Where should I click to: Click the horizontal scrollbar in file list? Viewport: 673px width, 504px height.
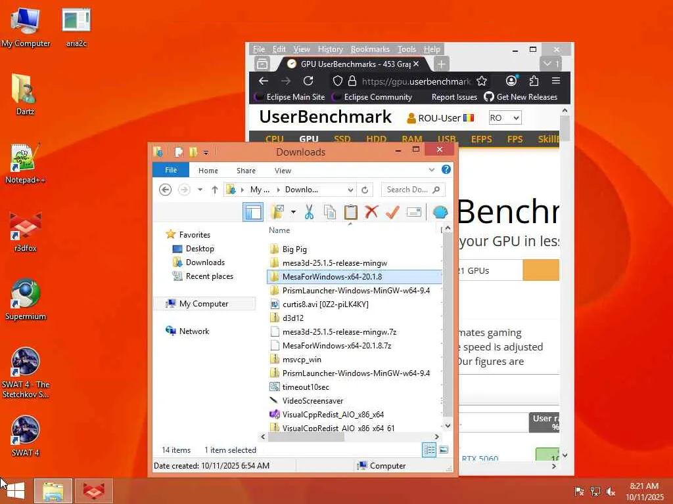tap(306, 436)
